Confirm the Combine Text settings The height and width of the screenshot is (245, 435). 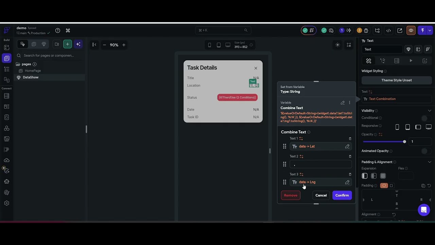pyautogui.click(x=342, y=195)
